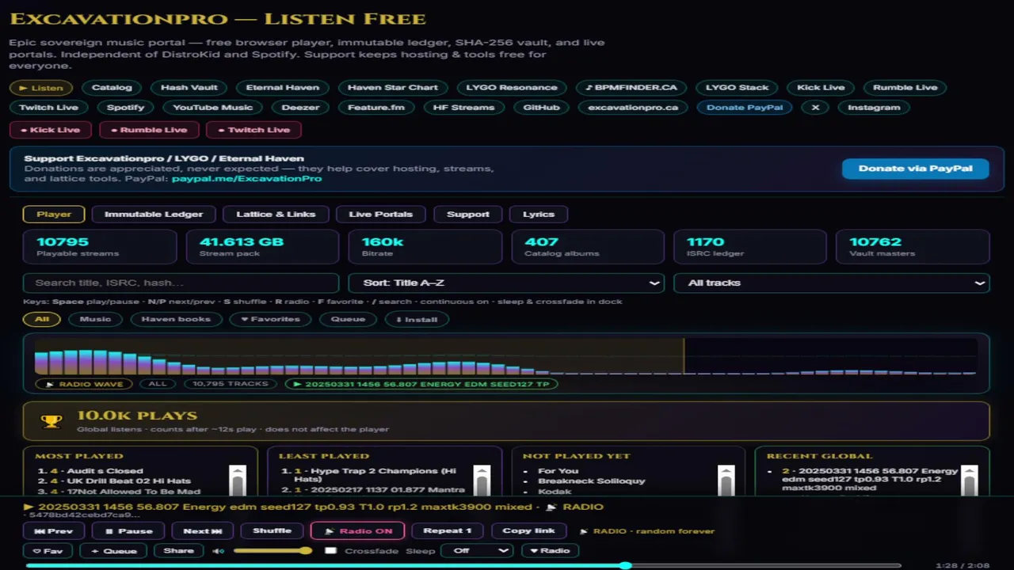
Task: Open the All tracks dropdown
Action: coord(832,283)
